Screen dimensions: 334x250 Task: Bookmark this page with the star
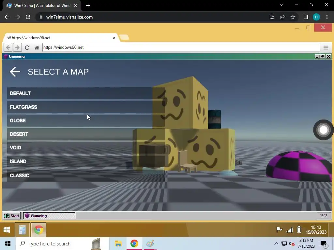pyautogui.click(x=293, y=17)
